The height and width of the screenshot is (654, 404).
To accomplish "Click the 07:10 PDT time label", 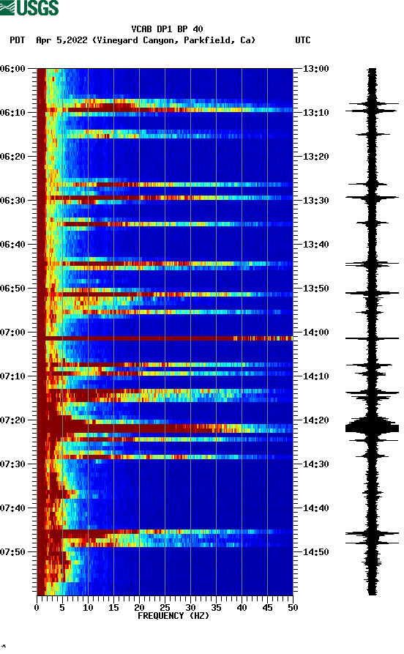I will [12, 376].
